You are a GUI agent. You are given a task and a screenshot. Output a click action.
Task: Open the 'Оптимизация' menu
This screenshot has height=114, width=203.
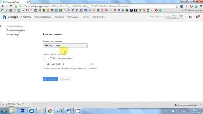(x=73, y=17)
